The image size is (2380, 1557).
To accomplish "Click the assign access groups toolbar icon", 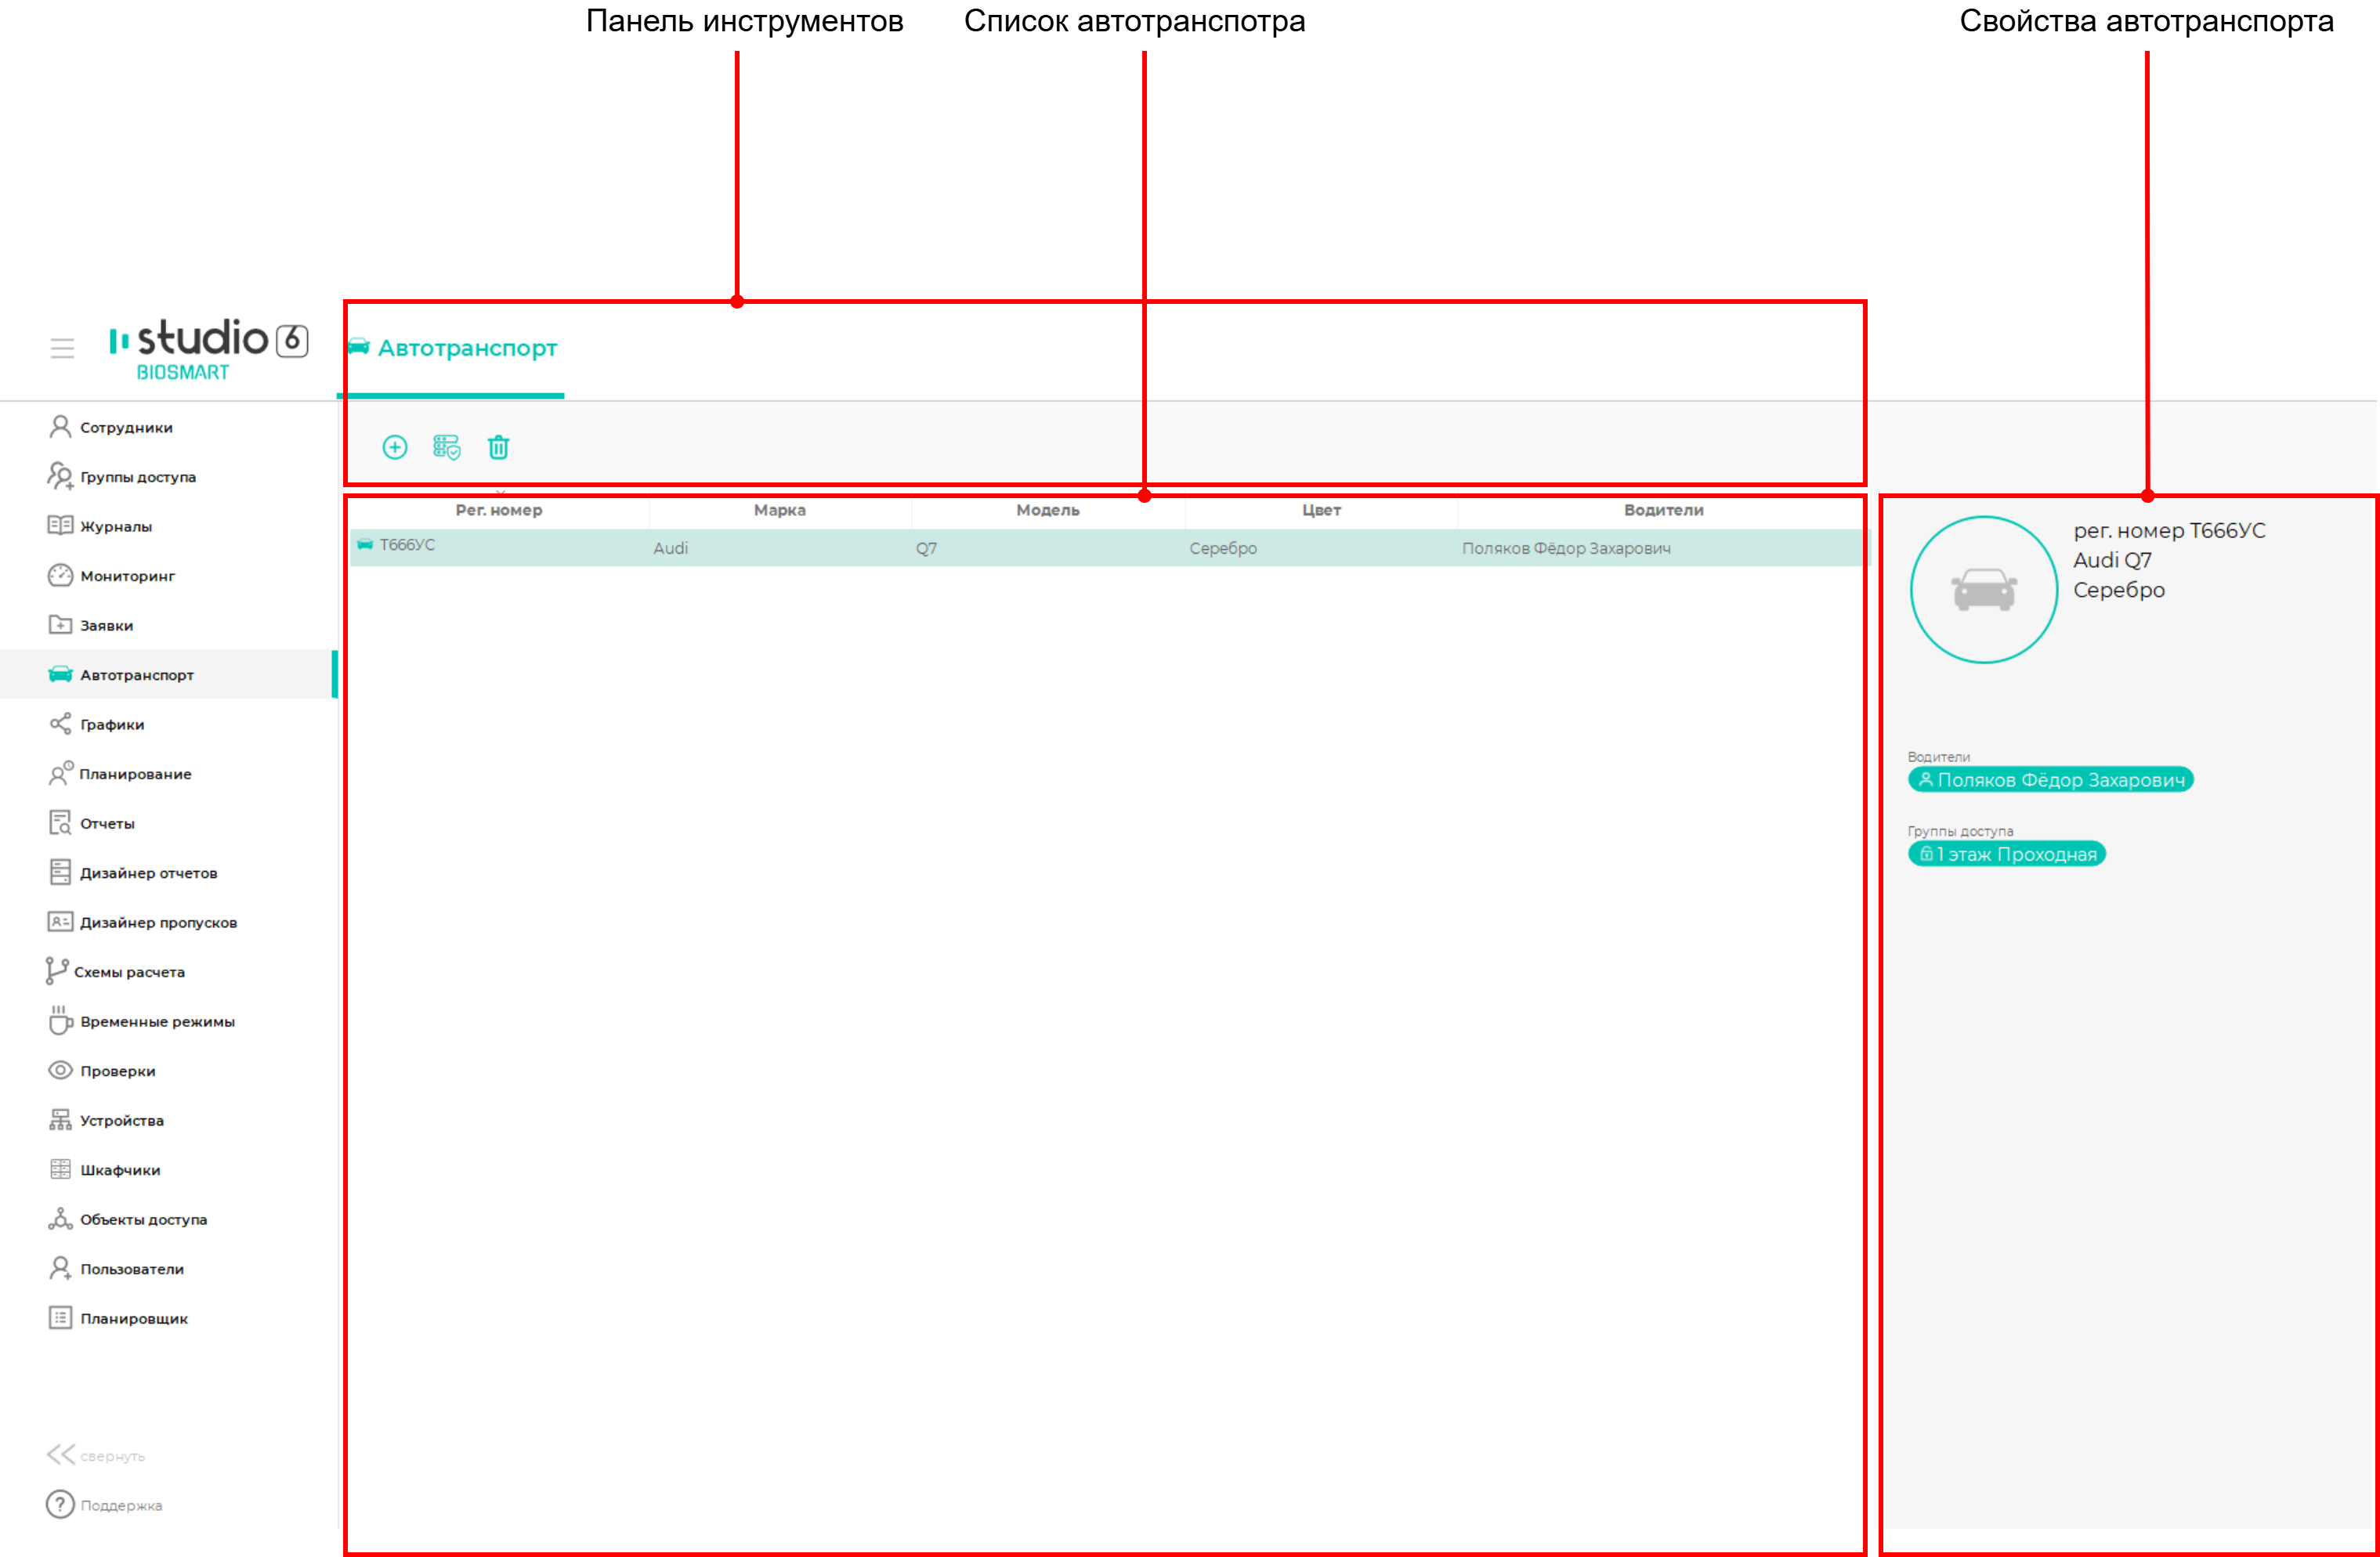I will click(x=446, y=447).
